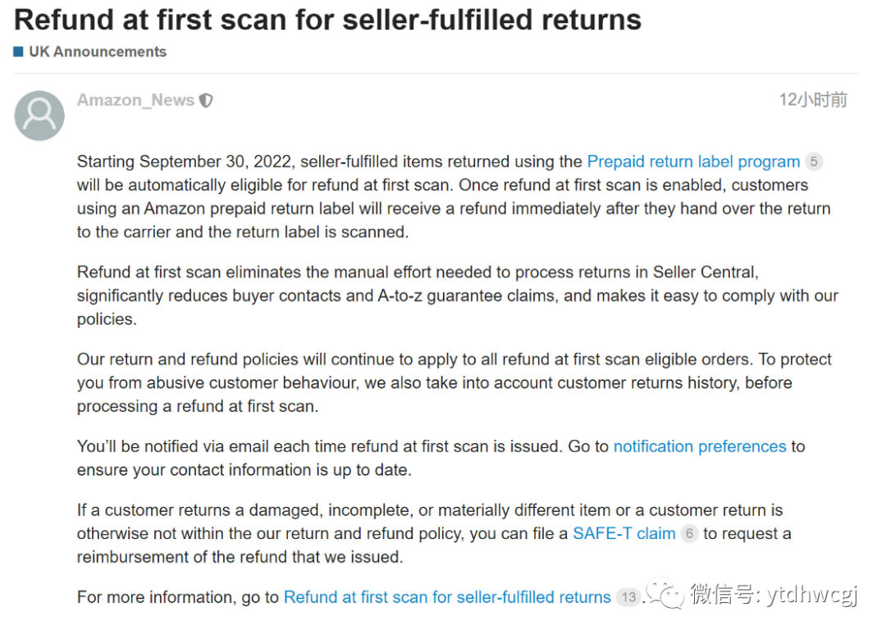The width and height of the screenshot is (886, 635).
Task: Click the click-count badge showing 5
Action: pos(813,162)
